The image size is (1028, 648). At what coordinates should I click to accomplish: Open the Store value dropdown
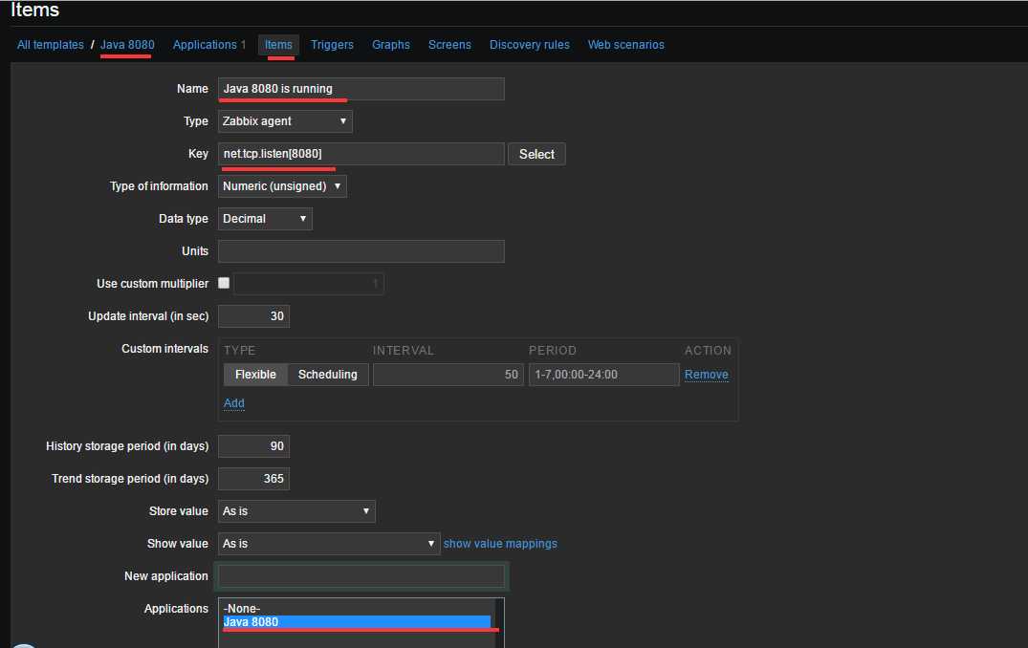pyautogui.click(x=296, y=511)
